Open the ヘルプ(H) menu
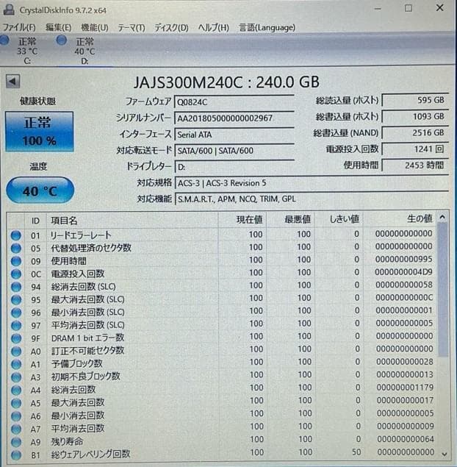This screenshot has height=467, width=457. pyautogui.click(x=213, y=28)
